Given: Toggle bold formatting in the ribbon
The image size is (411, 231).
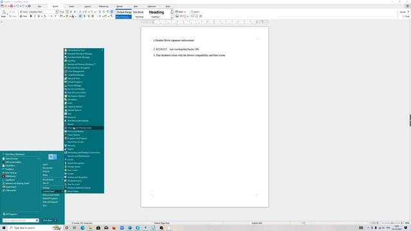Looking at the screenshot, I should pos(31,16).
